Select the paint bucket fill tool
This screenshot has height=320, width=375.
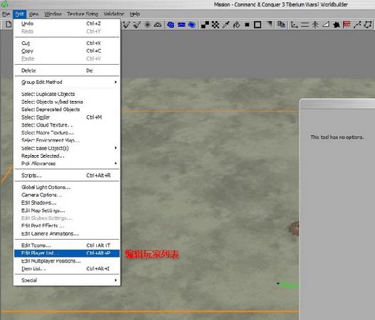click(237, 25)
